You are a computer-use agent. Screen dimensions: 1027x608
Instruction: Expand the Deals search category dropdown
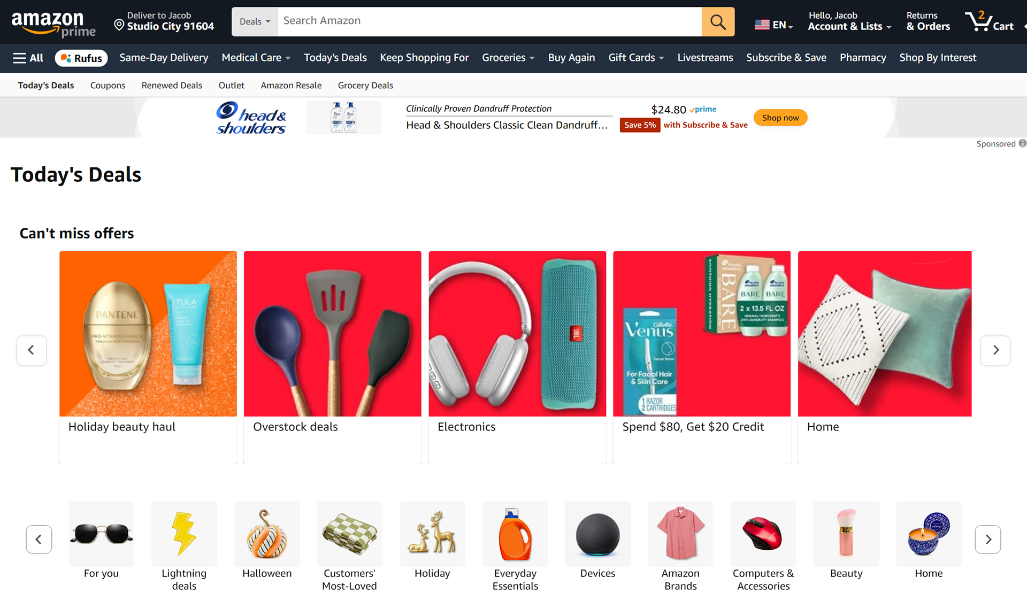[255, 22]
